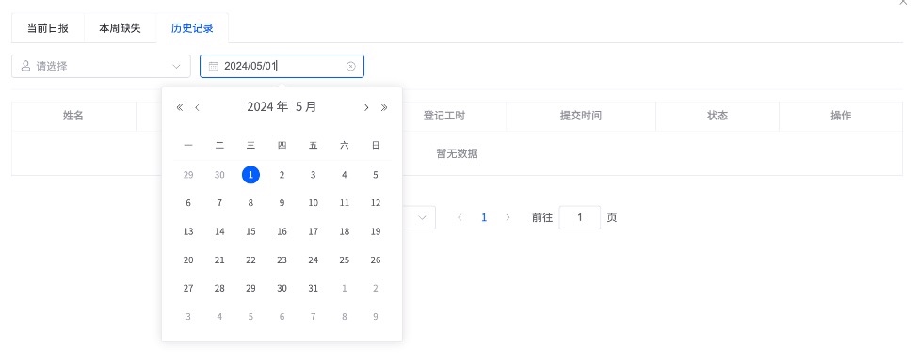
Task: Go to previous page of results
Action: [x=459, y=217]
